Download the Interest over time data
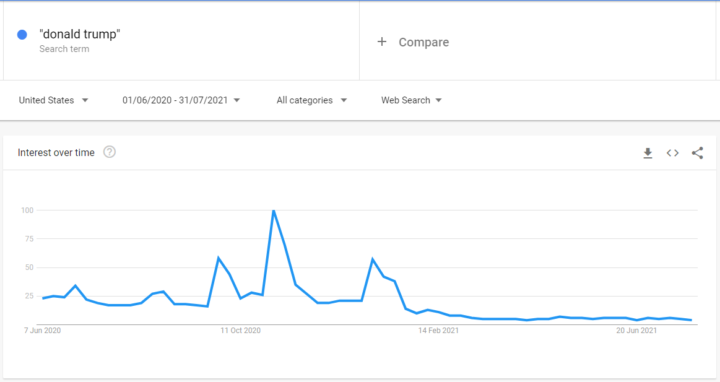720x382 pixels. 648,153
